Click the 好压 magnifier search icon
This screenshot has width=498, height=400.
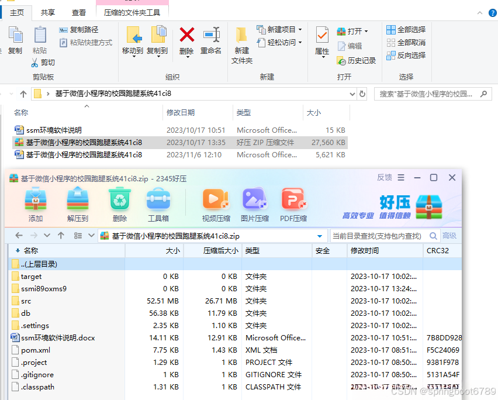coord(433,236)
